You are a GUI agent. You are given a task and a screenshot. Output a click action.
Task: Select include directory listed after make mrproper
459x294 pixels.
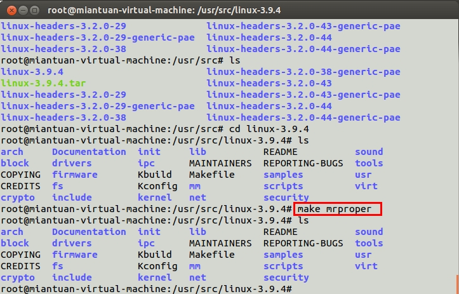[72, 277]
